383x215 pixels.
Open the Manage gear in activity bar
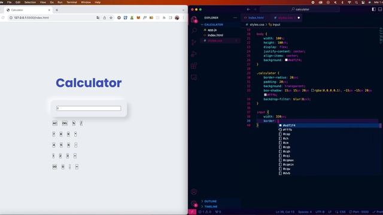[194, 204]
